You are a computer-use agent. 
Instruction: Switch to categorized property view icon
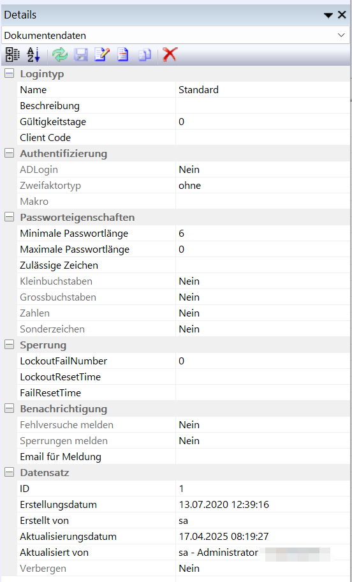[x=12, y=55]
